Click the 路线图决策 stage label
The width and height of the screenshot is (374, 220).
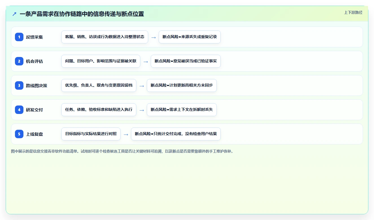[37, 85]
